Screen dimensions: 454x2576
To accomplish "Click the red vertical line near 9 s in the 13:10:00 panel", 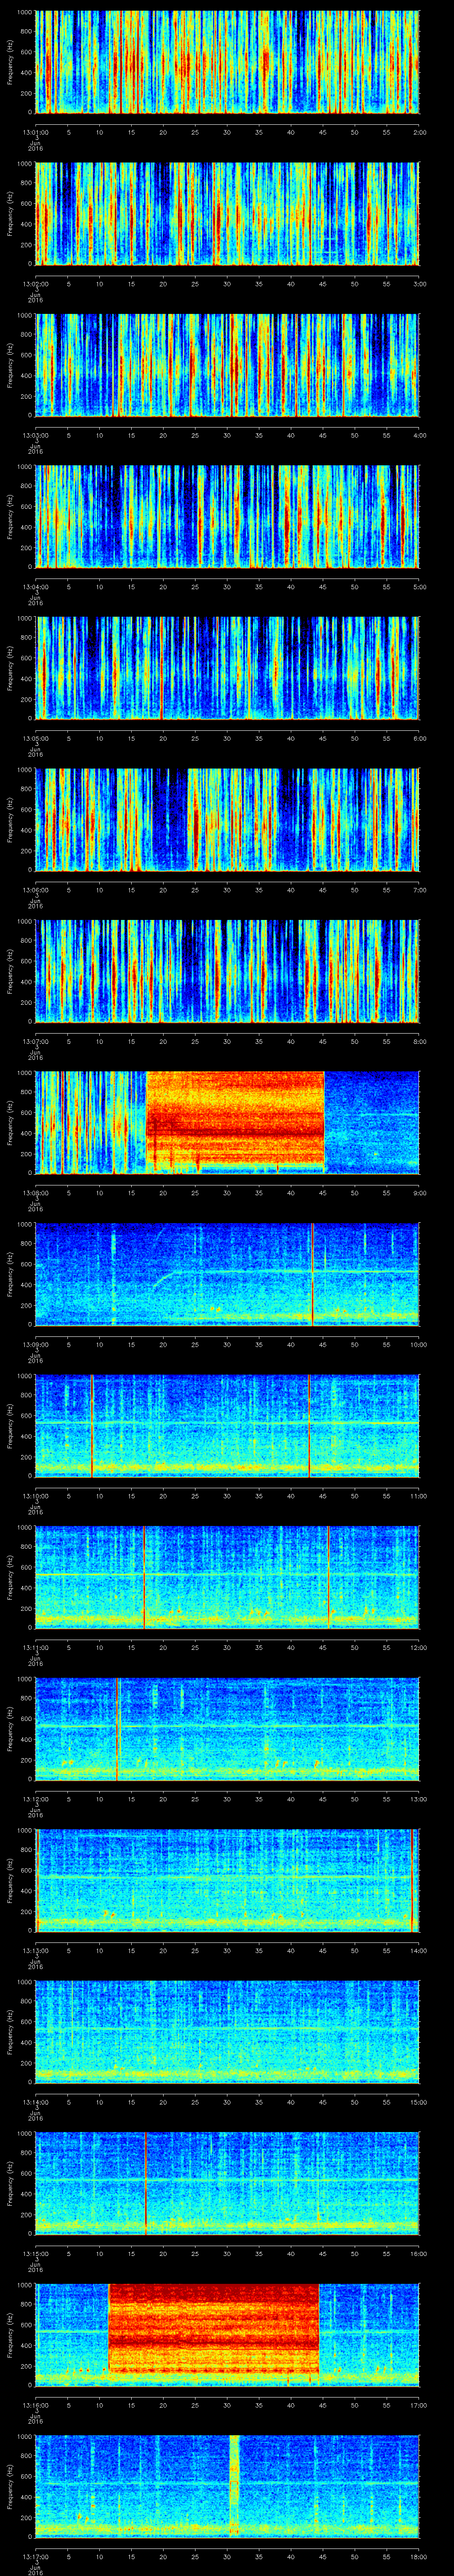I will point(92,1425).
